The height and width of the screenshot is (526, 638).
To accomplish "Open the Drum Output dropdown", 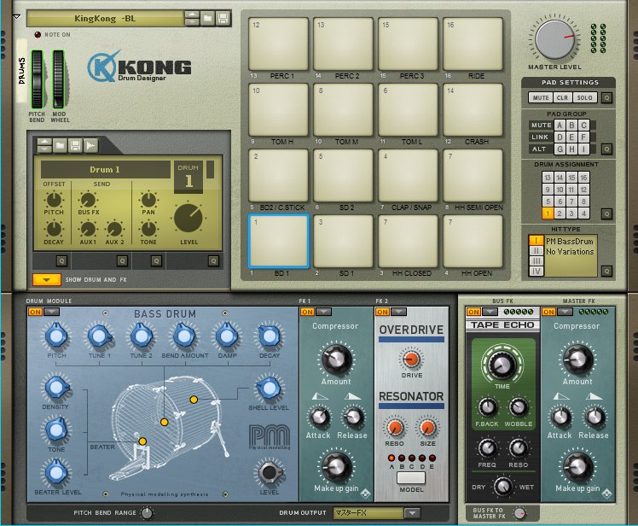I will click(x=412, y=513).
